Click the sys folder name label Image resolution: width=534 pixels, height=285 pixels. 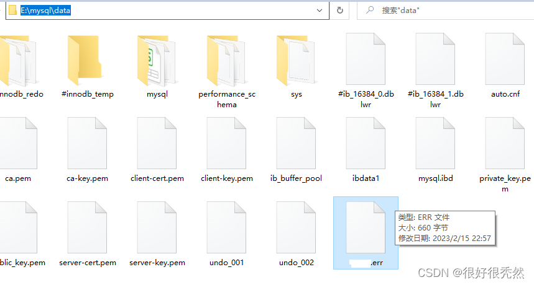click(x=297, y=94)
